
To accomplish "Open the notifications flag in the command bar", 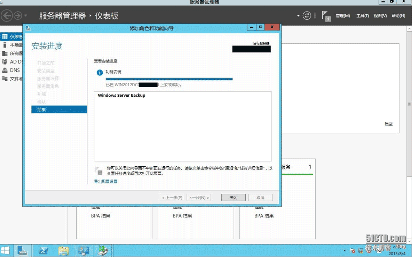I will coord(326,16).
